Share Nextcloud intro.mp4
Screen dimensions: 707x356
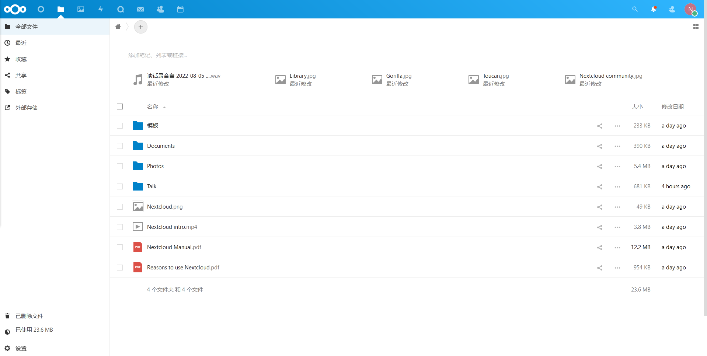click(x=600, y=227)
